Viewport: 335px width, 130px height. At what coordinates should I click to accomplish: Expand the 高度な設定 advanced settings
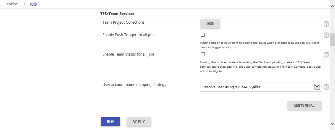304,105
